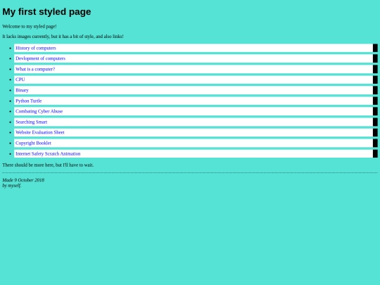This screenshot has width=380, height=285.
Task: Open the CPU link
Action: coord(20,80)
